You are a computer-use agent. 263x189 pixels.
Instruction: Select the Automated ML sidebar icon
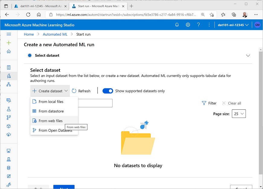(9, 76)
